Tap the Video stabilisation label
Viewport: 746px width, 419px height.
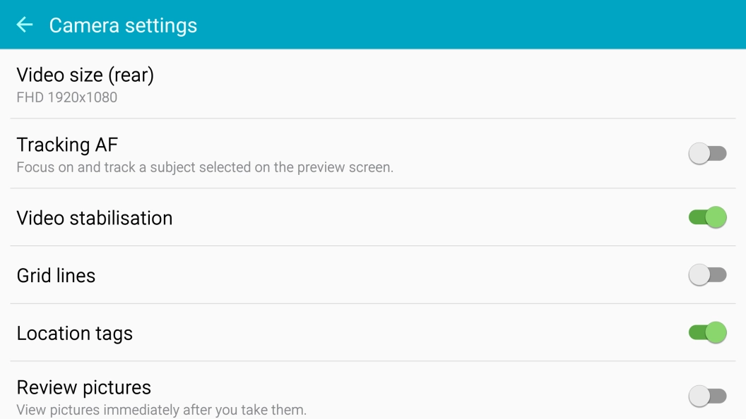(95, 218)
